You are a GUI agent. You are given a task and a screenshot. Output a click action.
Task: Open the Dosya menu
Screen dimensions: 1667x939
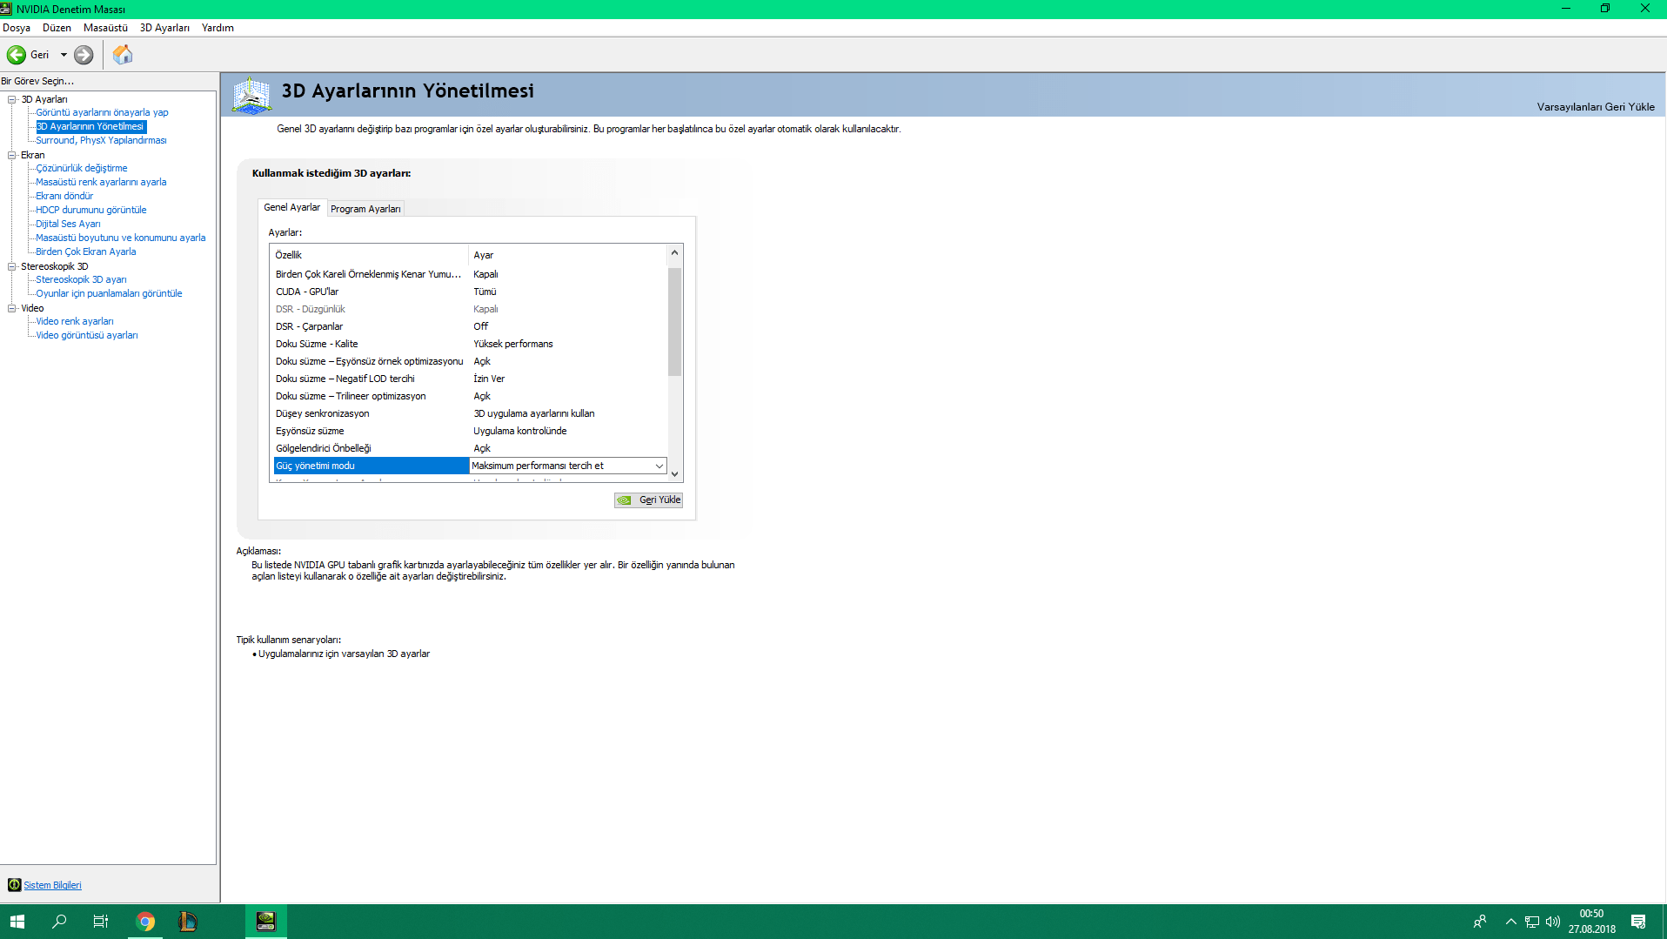pos(17,28)
